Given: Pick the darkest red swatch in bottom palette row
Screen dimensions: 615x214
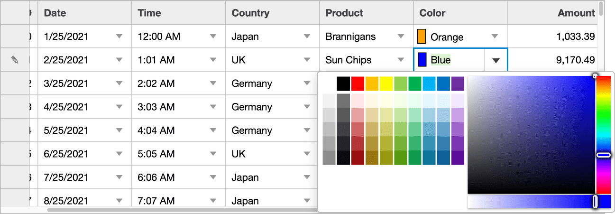Looking at the screenshot, I should 358,158.
